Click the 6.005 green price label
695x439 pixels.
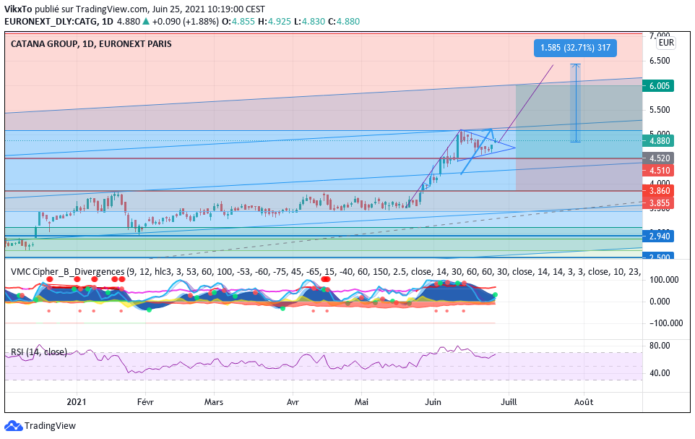click(658, 85)
